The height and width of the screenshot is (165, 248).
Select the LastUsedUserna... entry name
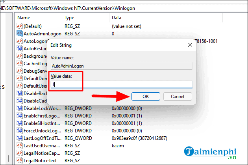pyautogui.click(x=42, y=146)
